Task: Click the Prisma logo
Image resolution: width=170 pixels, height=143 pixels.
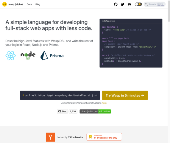Action: [x=52, y=55]
